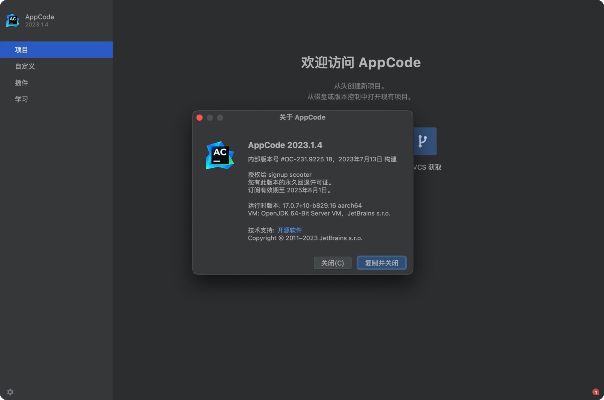Click the version text 2023.1.4 in sidebar
604x400 pixels.
coord(37,25)
